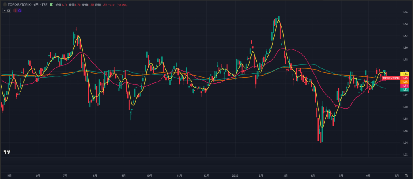Screen dimensions: 413x179
Task: Click the 2025 year label on time axis
Action: click(235, 175)
